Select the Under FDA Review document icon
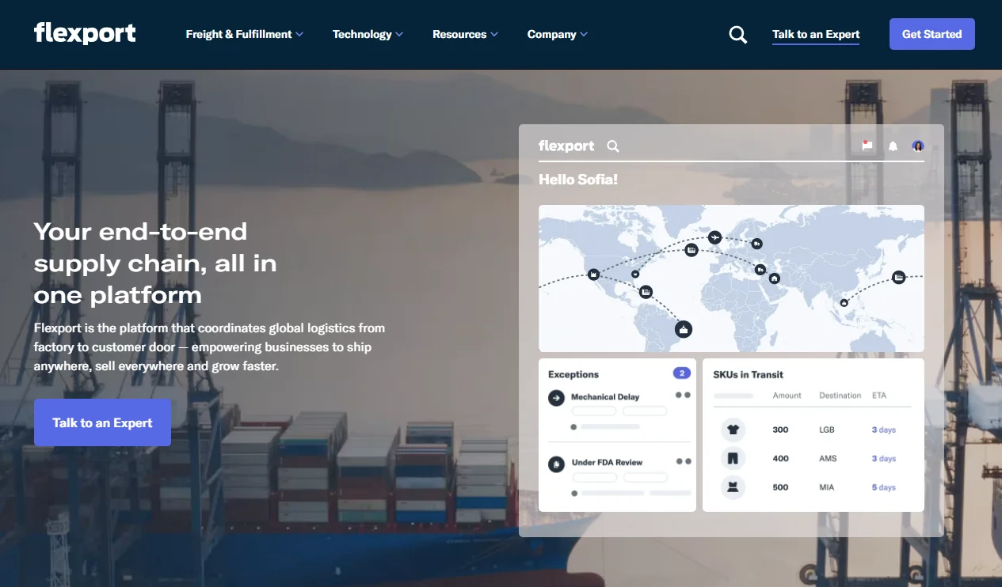1002x587 pixels. 556,464
